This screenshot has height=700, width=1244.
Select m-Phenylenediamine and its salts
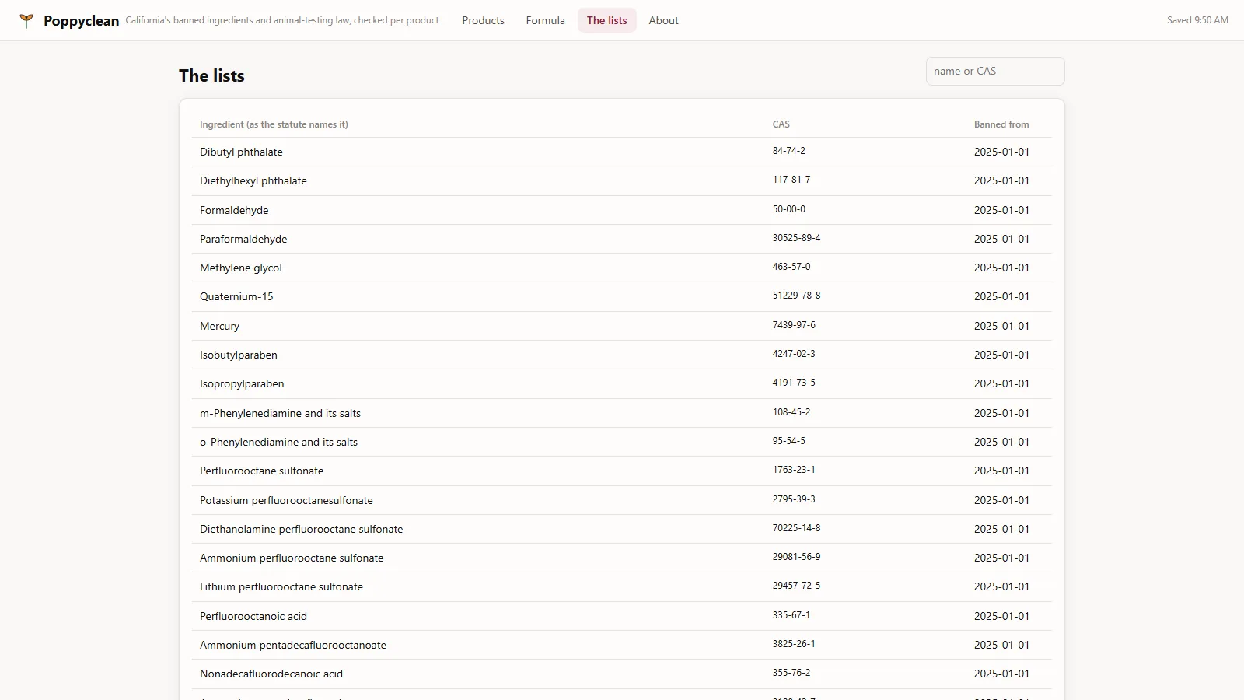click(x=280, y=413)
